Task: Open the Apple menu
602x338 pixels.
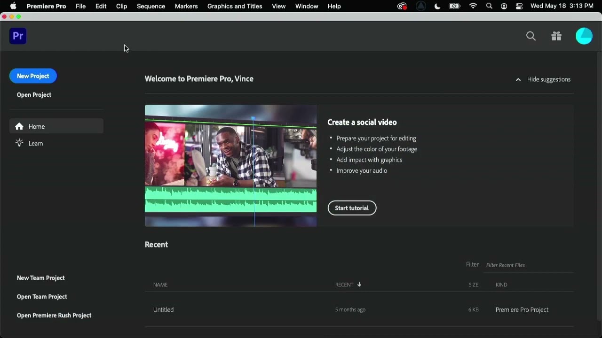Action: [13, 6]
